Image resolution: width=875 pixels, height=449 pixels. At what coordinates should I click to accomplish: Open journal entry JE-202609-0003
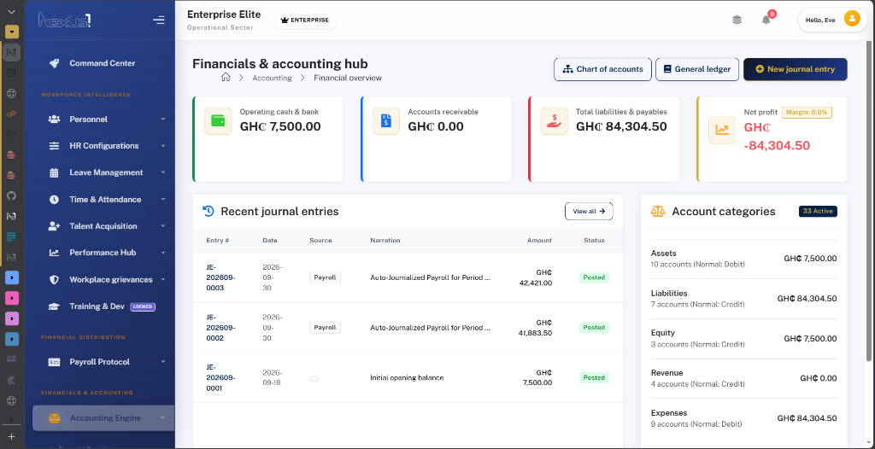220,277
